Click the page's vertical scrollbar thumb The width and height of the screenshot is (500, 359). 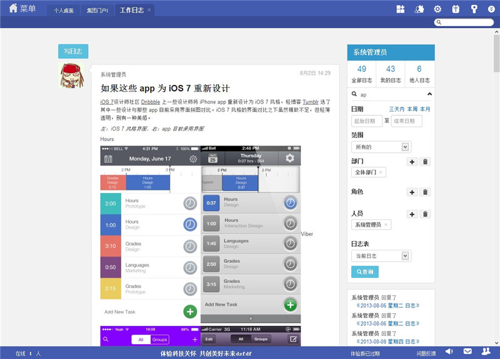496,54
